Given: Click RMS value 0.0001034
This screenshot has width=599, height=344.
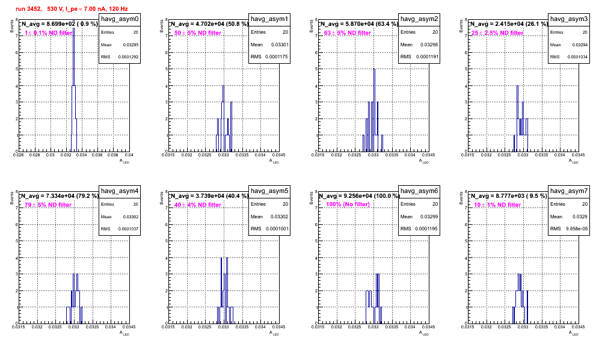Looking at the screenshot, I should click(577, 57).
